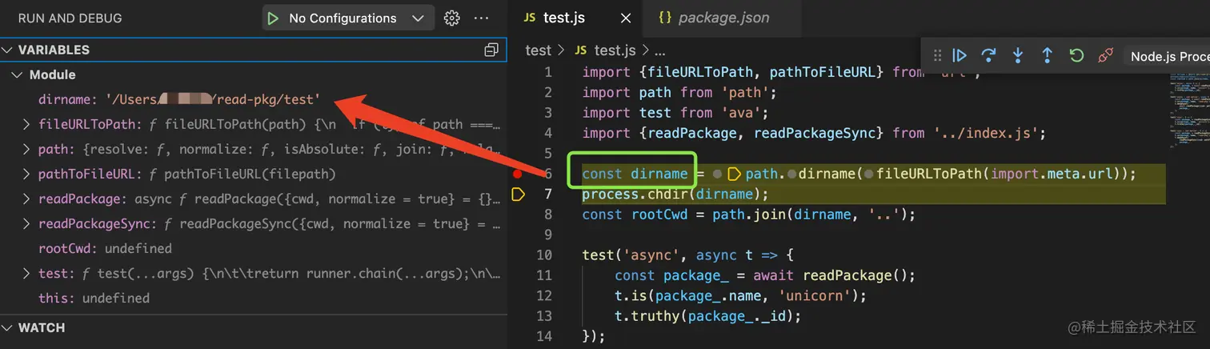
Task: Click Step Over in the debug toolbar
Action: click(x=988, y=56)
